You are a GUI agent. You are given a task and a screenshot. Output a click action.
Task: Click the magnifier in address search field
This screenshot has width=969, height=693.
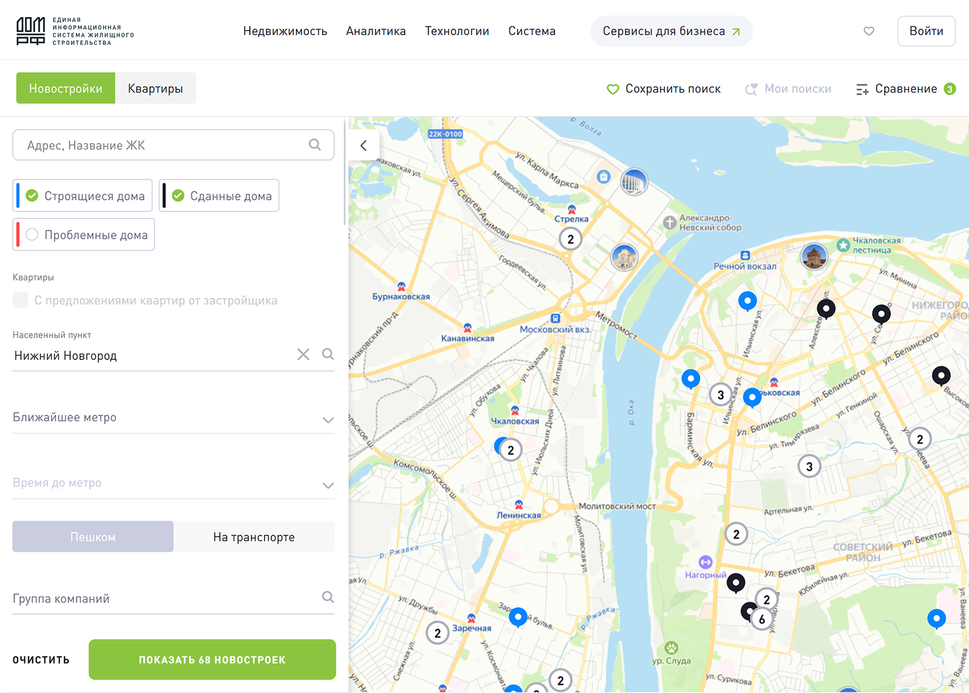[315, 145]
